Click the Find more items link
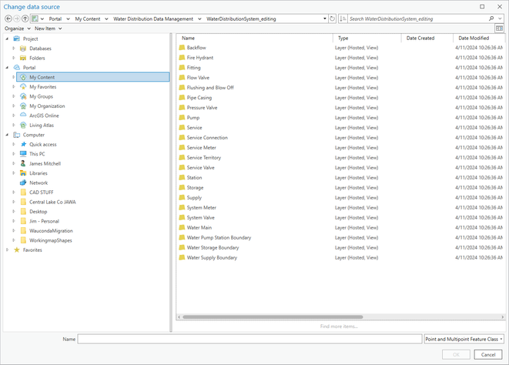The height and width of the screenshot is (365, 509). click(339, 326)
